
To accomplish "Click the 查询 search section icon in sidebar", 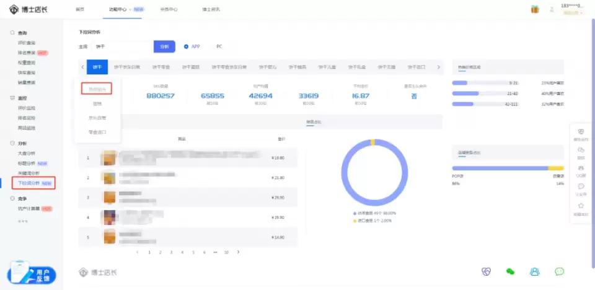I will click(12, 33).
